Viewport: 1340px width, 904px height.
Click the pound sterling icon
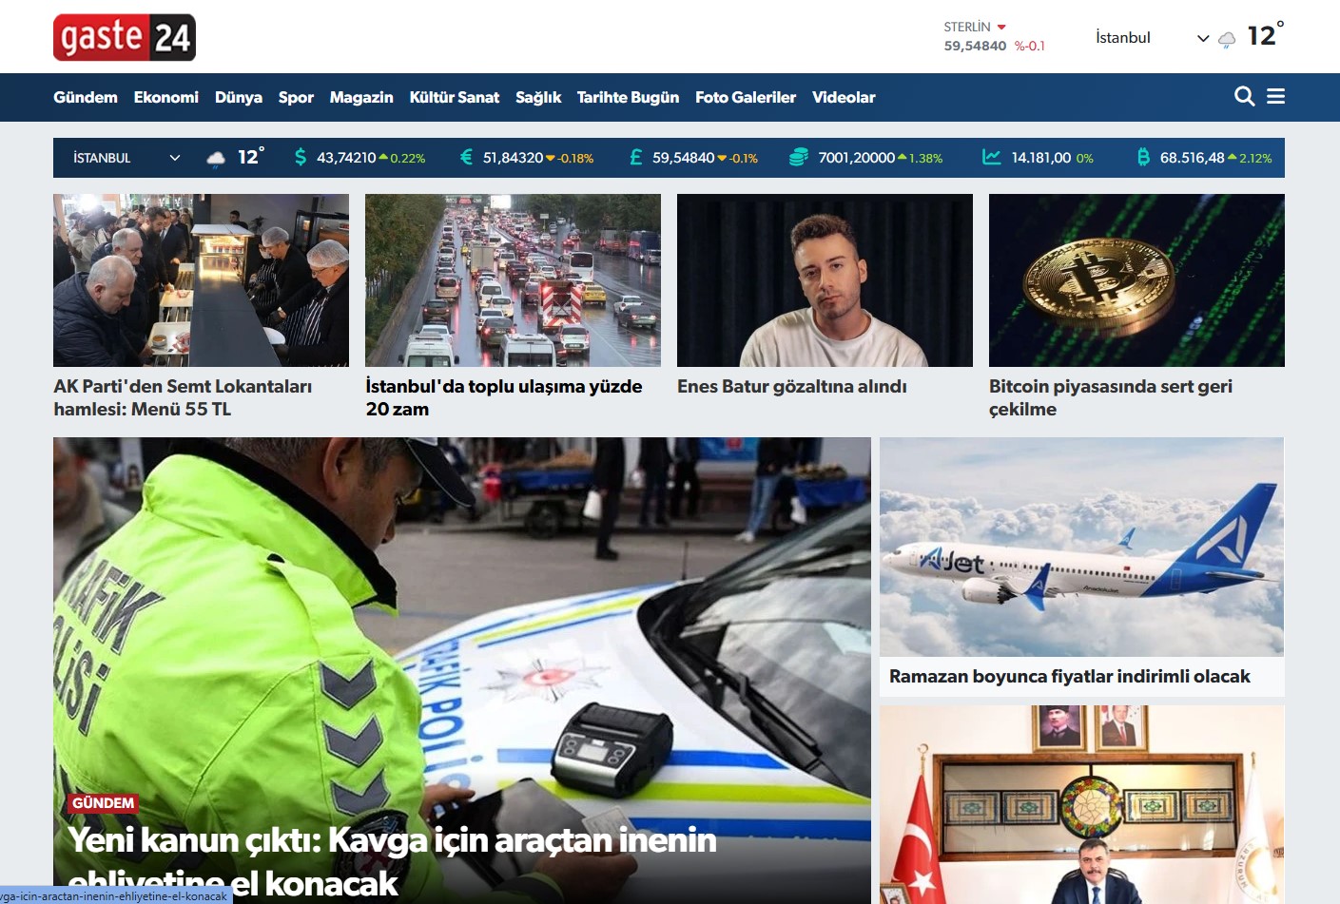[x=635, y=158]
